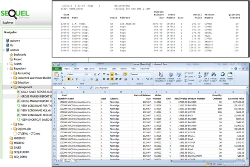Switch to the Formulas tab
This screenshot has width=250, height=167.
[103, 69]
